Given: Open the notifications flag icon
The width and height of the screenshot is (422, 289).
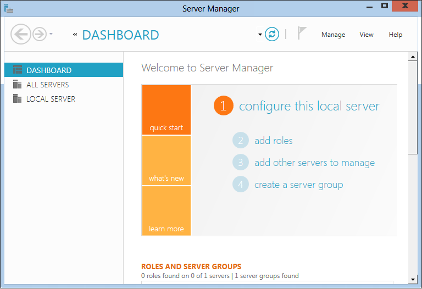Looking at the screenshot, I should (302, 33).
